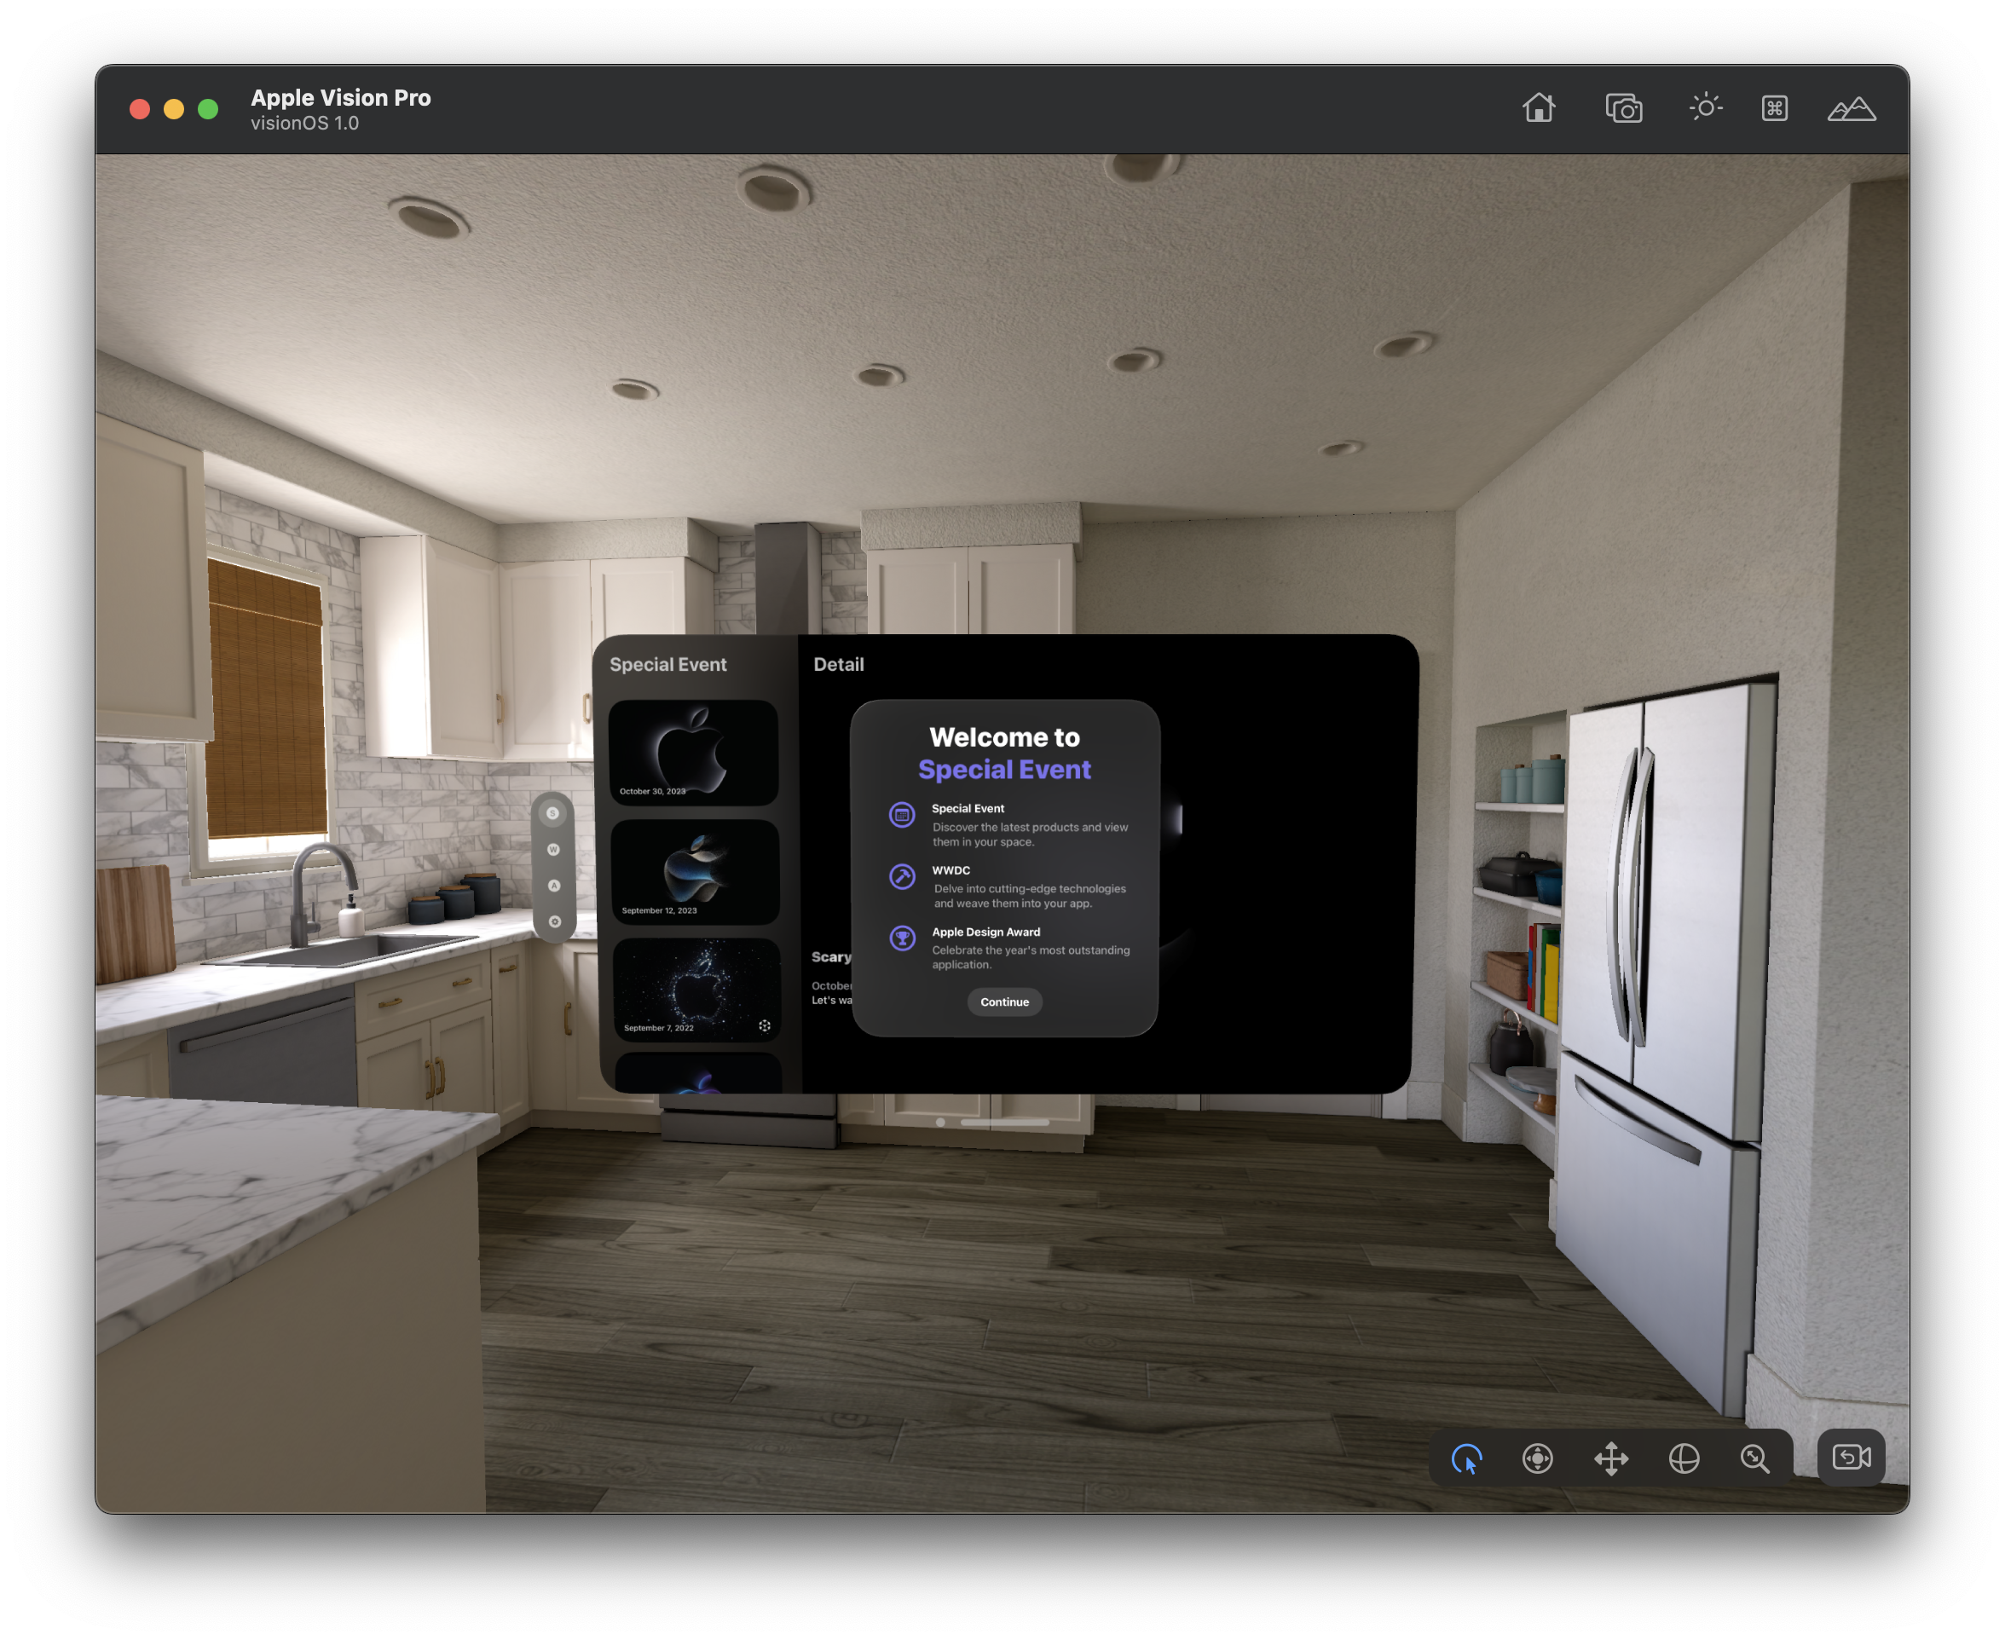The width and height of the screenshot is (2005, 1640).
Task: Take a simulator screenshot with camera icon
Action: click(x=1623, y=108)
